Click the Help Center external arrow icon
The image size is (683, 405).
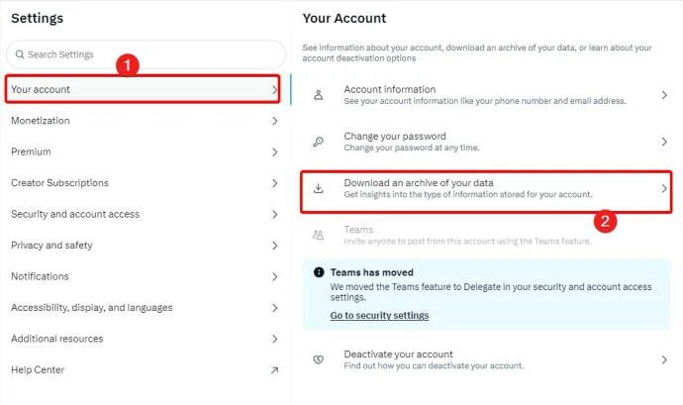[x=274, y=370]
